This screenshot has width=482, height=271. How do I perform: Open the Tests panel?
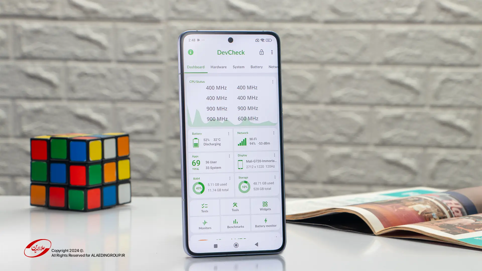205,207
